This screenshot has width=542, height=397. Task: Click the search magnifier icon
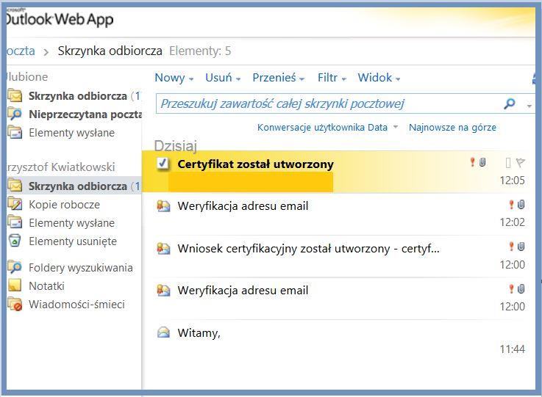510,103
